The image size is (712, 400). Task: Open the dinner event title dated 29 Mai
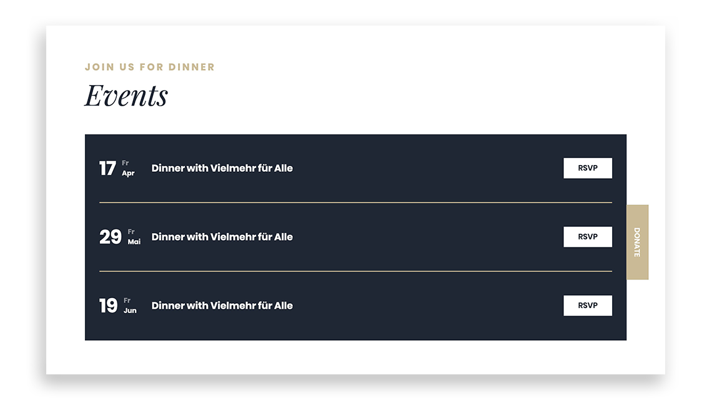tap(222, 237)
